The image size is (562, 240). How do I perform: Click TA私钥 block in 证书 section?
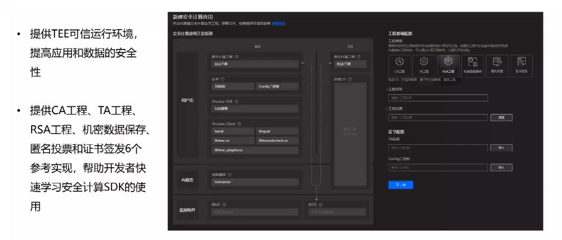coord(233,87)
